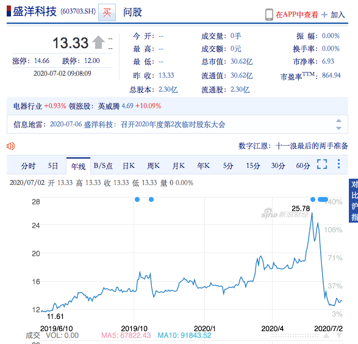Screen dimensions: 358x344
Task: Click the grey up triangle below chart
Action: 326,335
